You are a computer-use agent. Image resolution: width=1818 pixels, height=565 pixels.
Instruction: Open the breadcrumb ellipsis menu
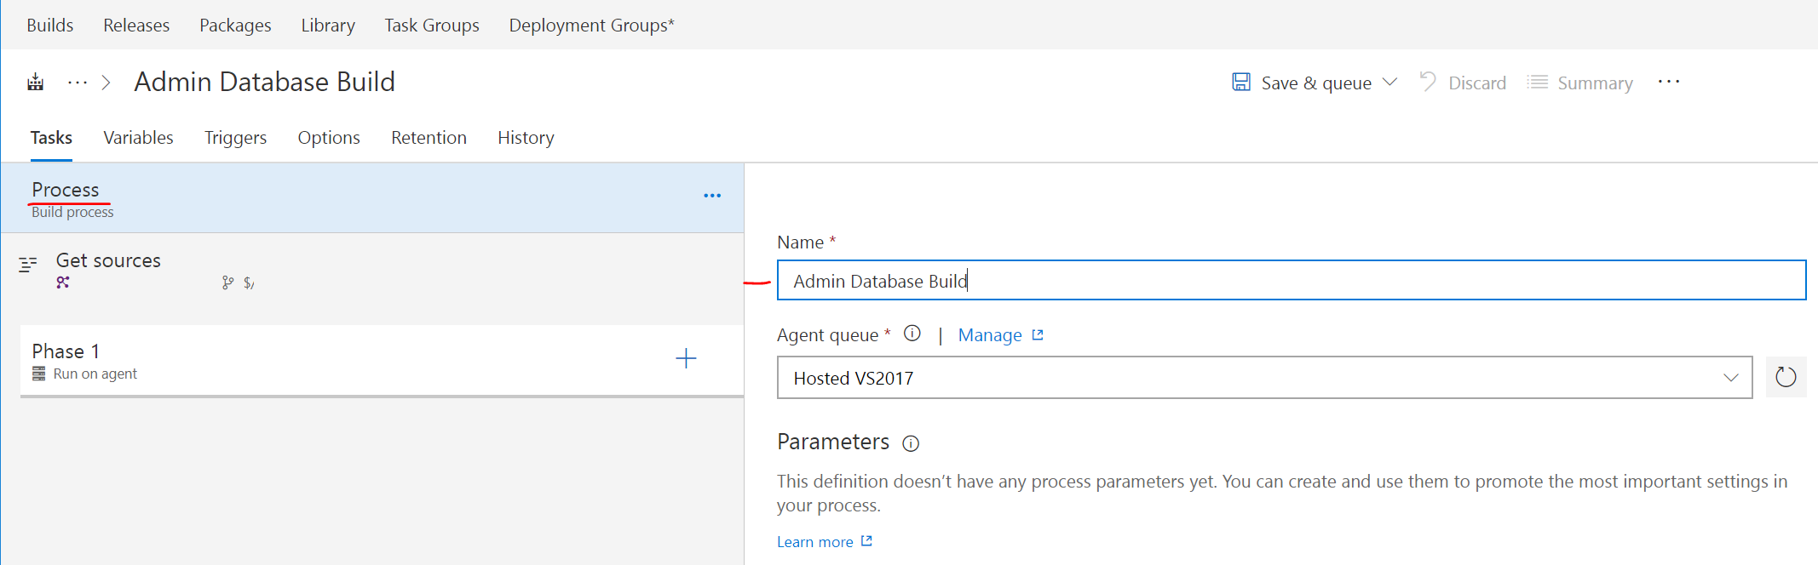[x=78, y=83]
